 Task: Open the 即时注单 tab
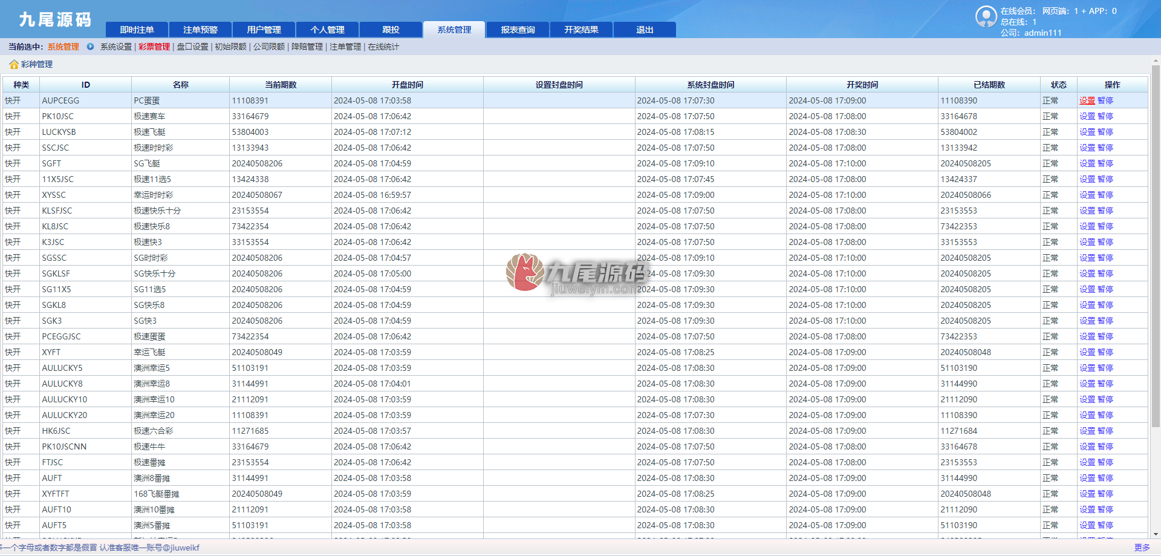137,30
